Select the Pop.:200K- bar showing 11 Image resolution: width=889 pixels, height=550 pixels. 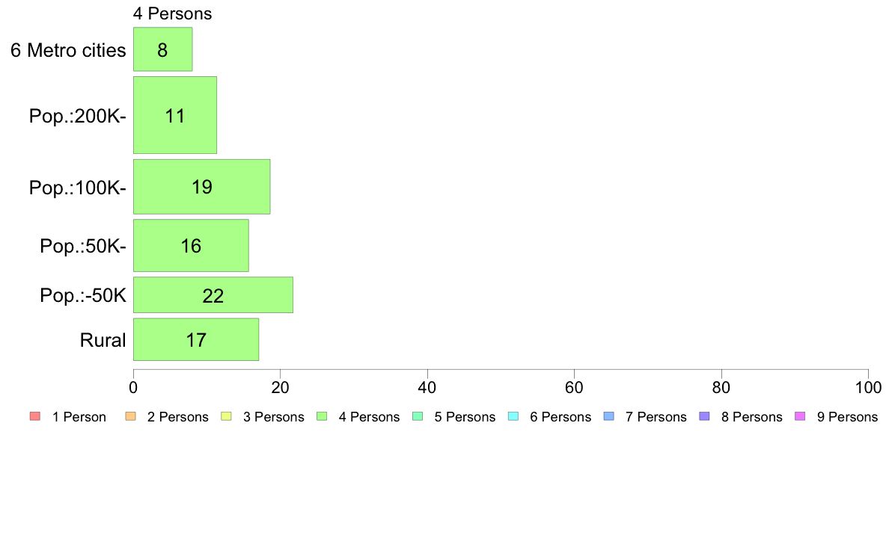click(174, 115)
